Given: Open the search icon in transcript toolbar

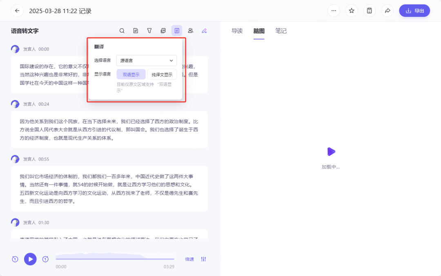Looking at the screenshot, I should point(122,30).
